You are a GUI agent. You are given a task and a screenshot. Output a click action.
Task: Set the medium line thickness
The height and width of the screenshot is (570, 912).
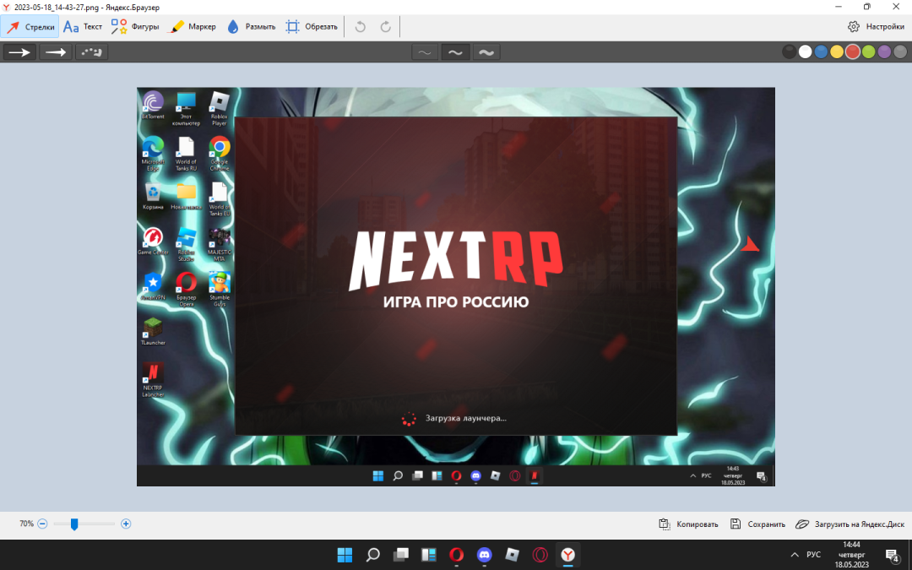coord(455,52)
